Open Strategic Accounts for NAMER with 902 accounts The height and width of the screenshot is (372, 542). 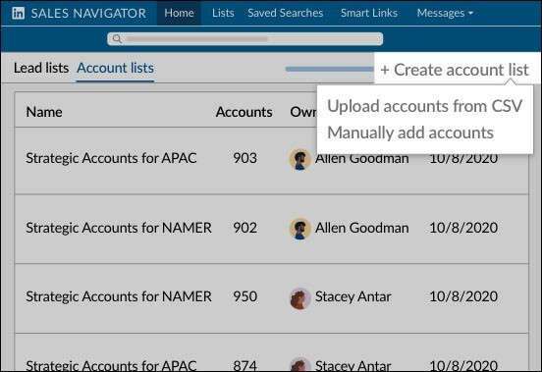[119, 228]
